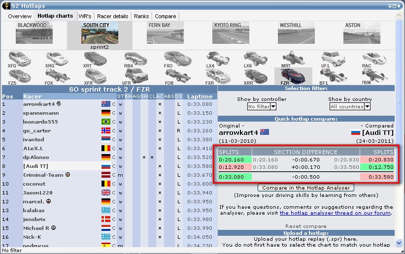This screenshot has height=254, width=405.
Task: Select the XFG car icon
Action: 19,59
